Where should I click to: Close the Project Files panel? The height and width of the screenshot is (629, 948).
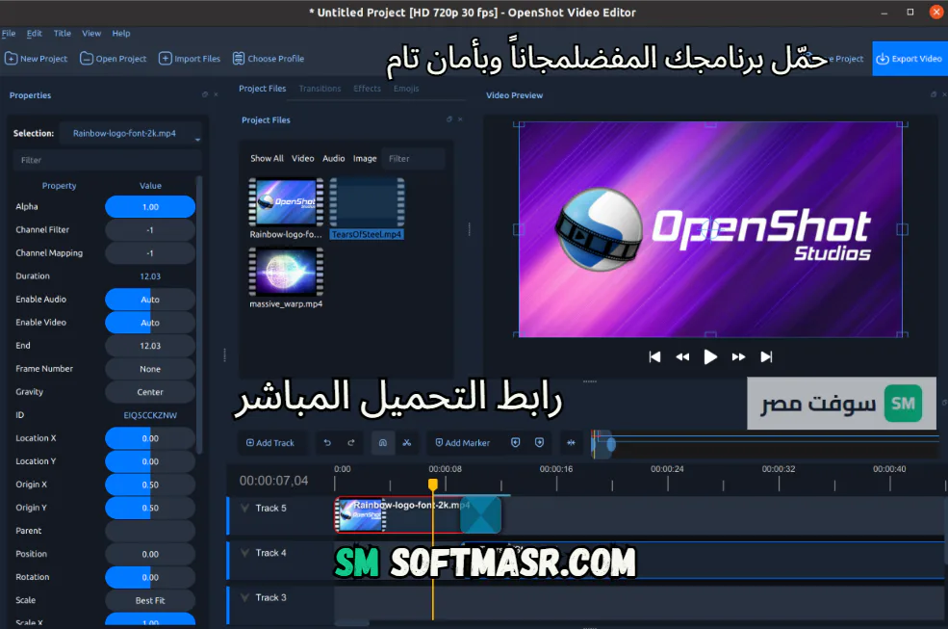(x=461, y=119)
